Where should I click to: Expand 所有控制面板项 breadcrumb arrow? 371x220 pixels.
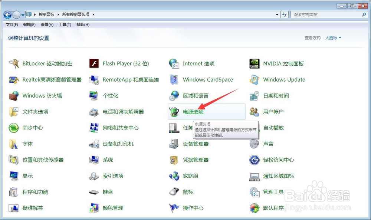coord(93,14)
